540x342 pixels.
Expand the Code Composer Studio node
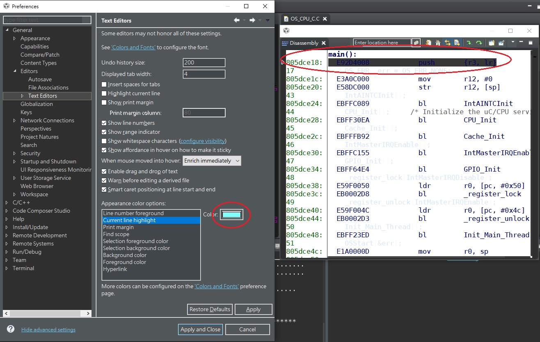coord(7,211)
